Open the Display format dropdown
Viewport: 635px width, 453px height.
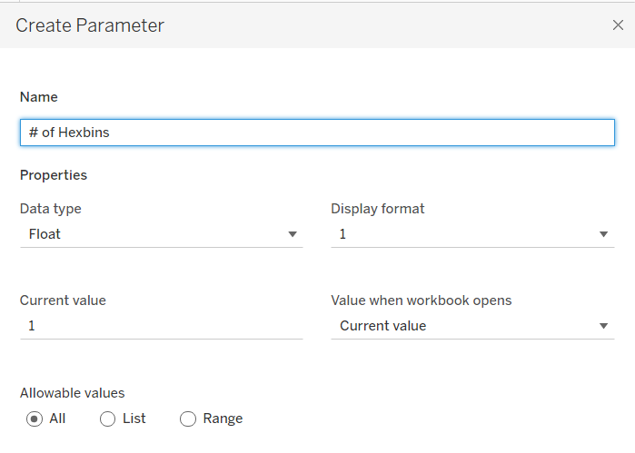pos(471,234)
